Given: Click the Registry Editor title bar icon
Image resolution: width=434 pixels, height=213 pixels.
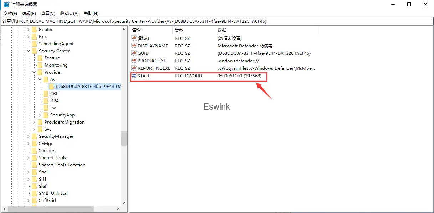Looking at the screenshot, I should [x=6, y=4].
